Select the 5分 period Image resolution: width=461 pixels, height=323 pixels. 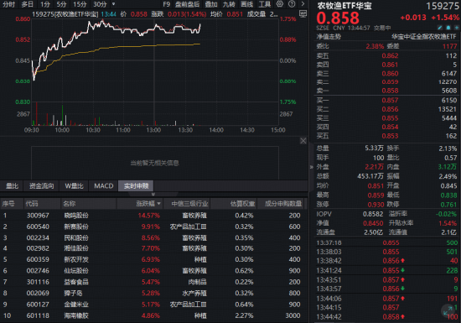pos(61,4)
